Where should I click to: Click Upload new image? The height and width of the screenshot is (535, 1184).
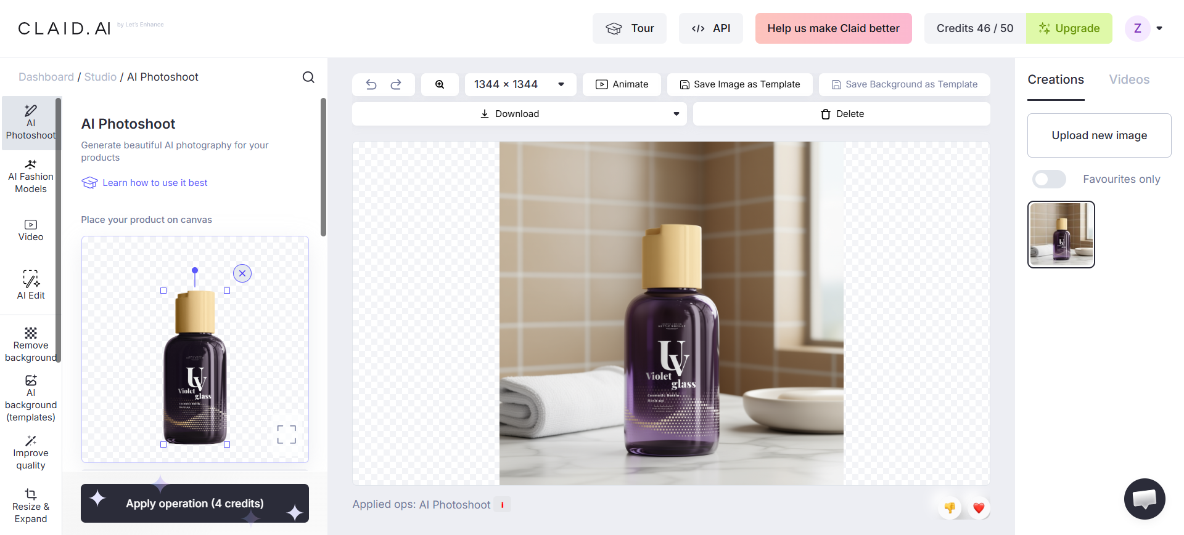click(1100, 135)
